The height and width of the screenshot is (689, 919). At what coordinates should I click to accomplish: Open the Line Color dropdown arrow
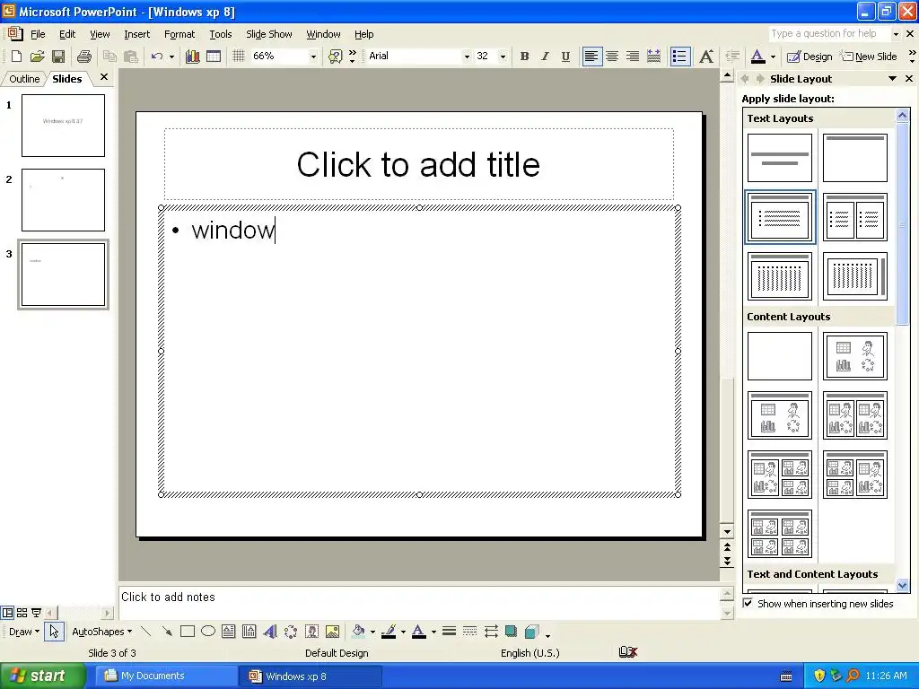[403, 632]
